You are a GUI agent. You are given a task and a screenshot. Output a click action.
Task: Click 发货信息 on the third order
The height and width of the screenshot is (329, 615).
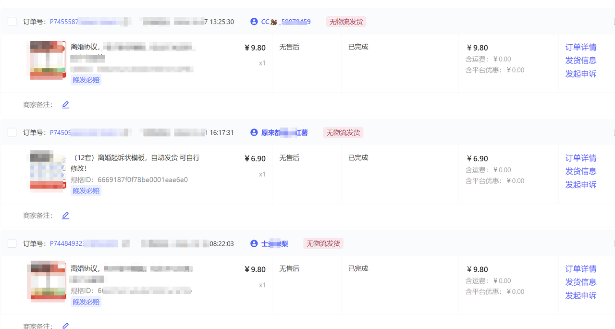click(x=580, y=282)
